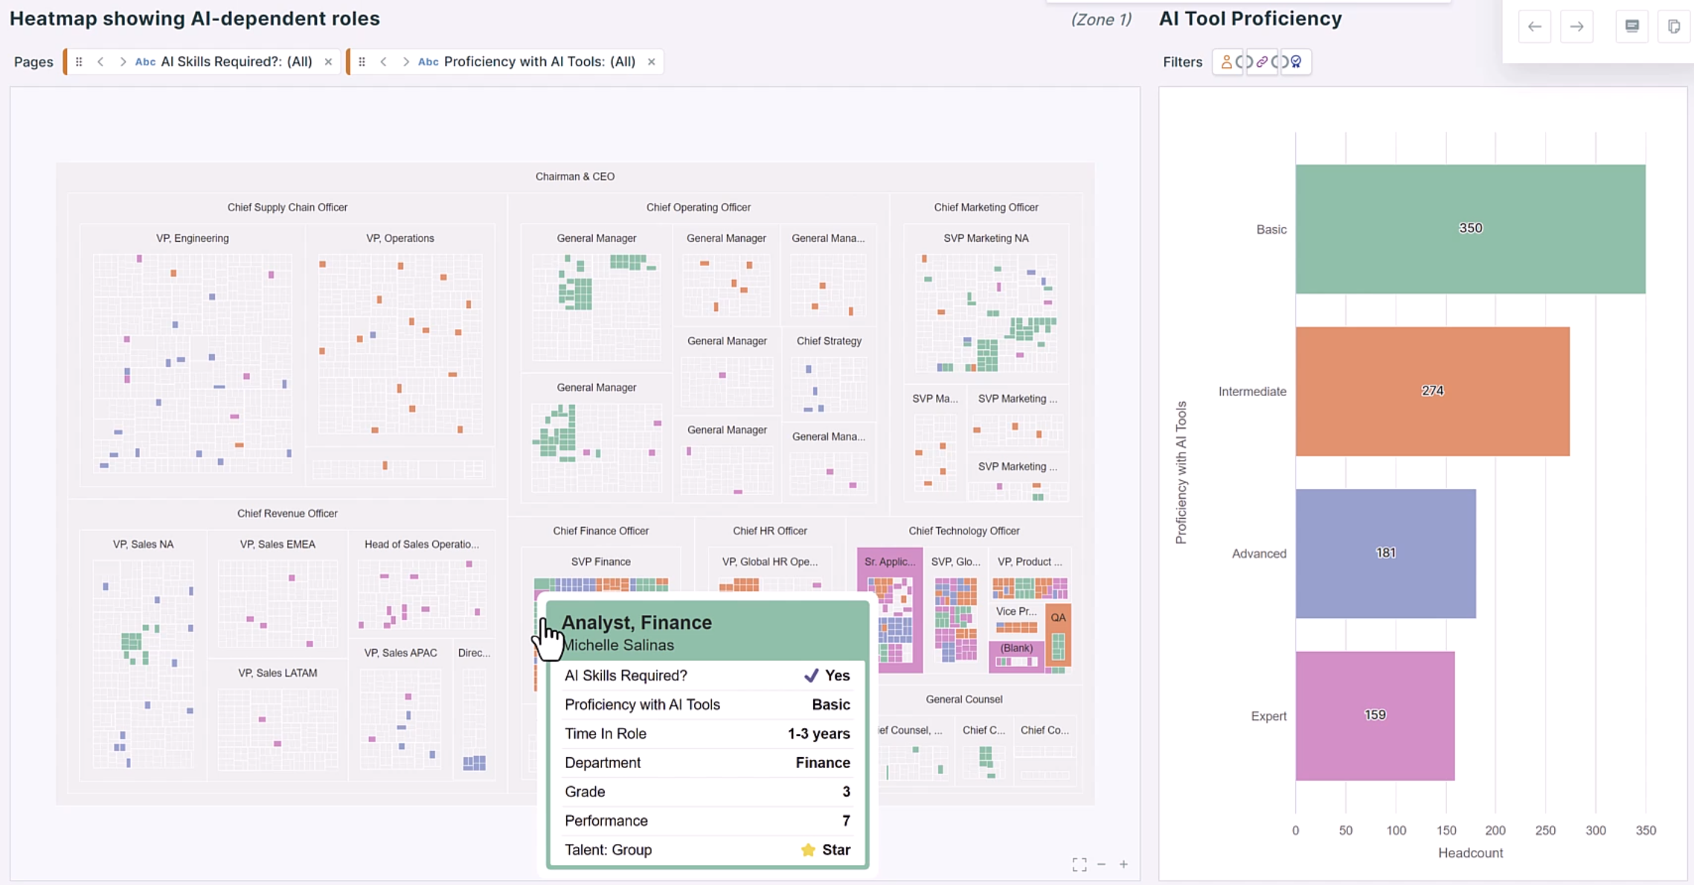This screenshot has height=885, width=1694.
Task: Click the copy pages icon in top-right toolbar
Action: [1674, 27]
